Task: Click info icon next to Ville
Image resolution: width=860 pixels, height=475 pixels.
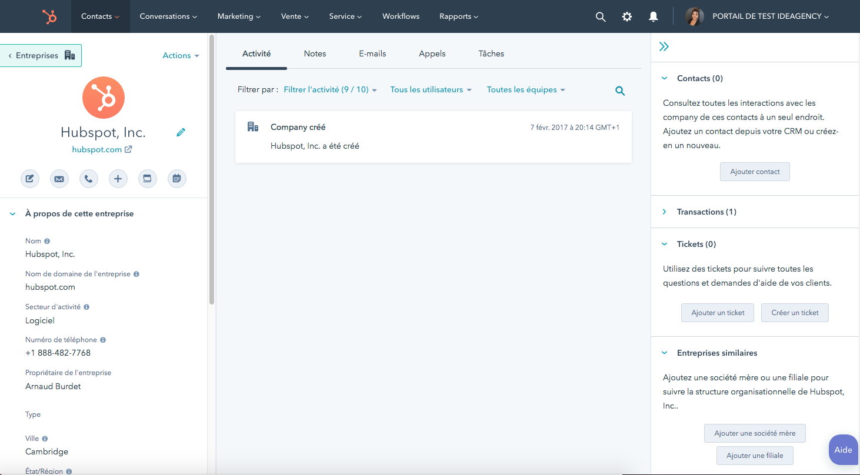Action: click(45, 439)
